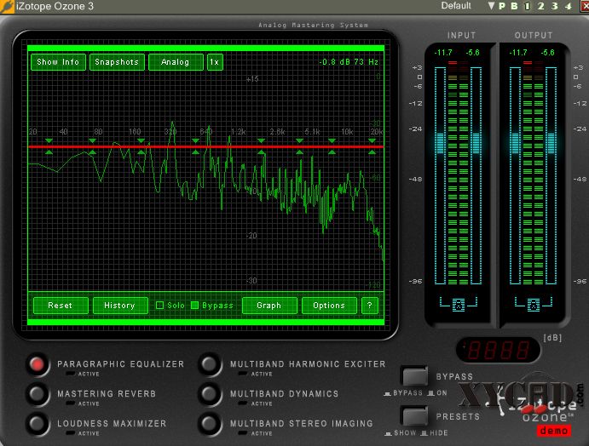Toggle Active LED under Paragraphic Equalizer
This screenshot has height=446, width=589.
[x=70, y=374]
